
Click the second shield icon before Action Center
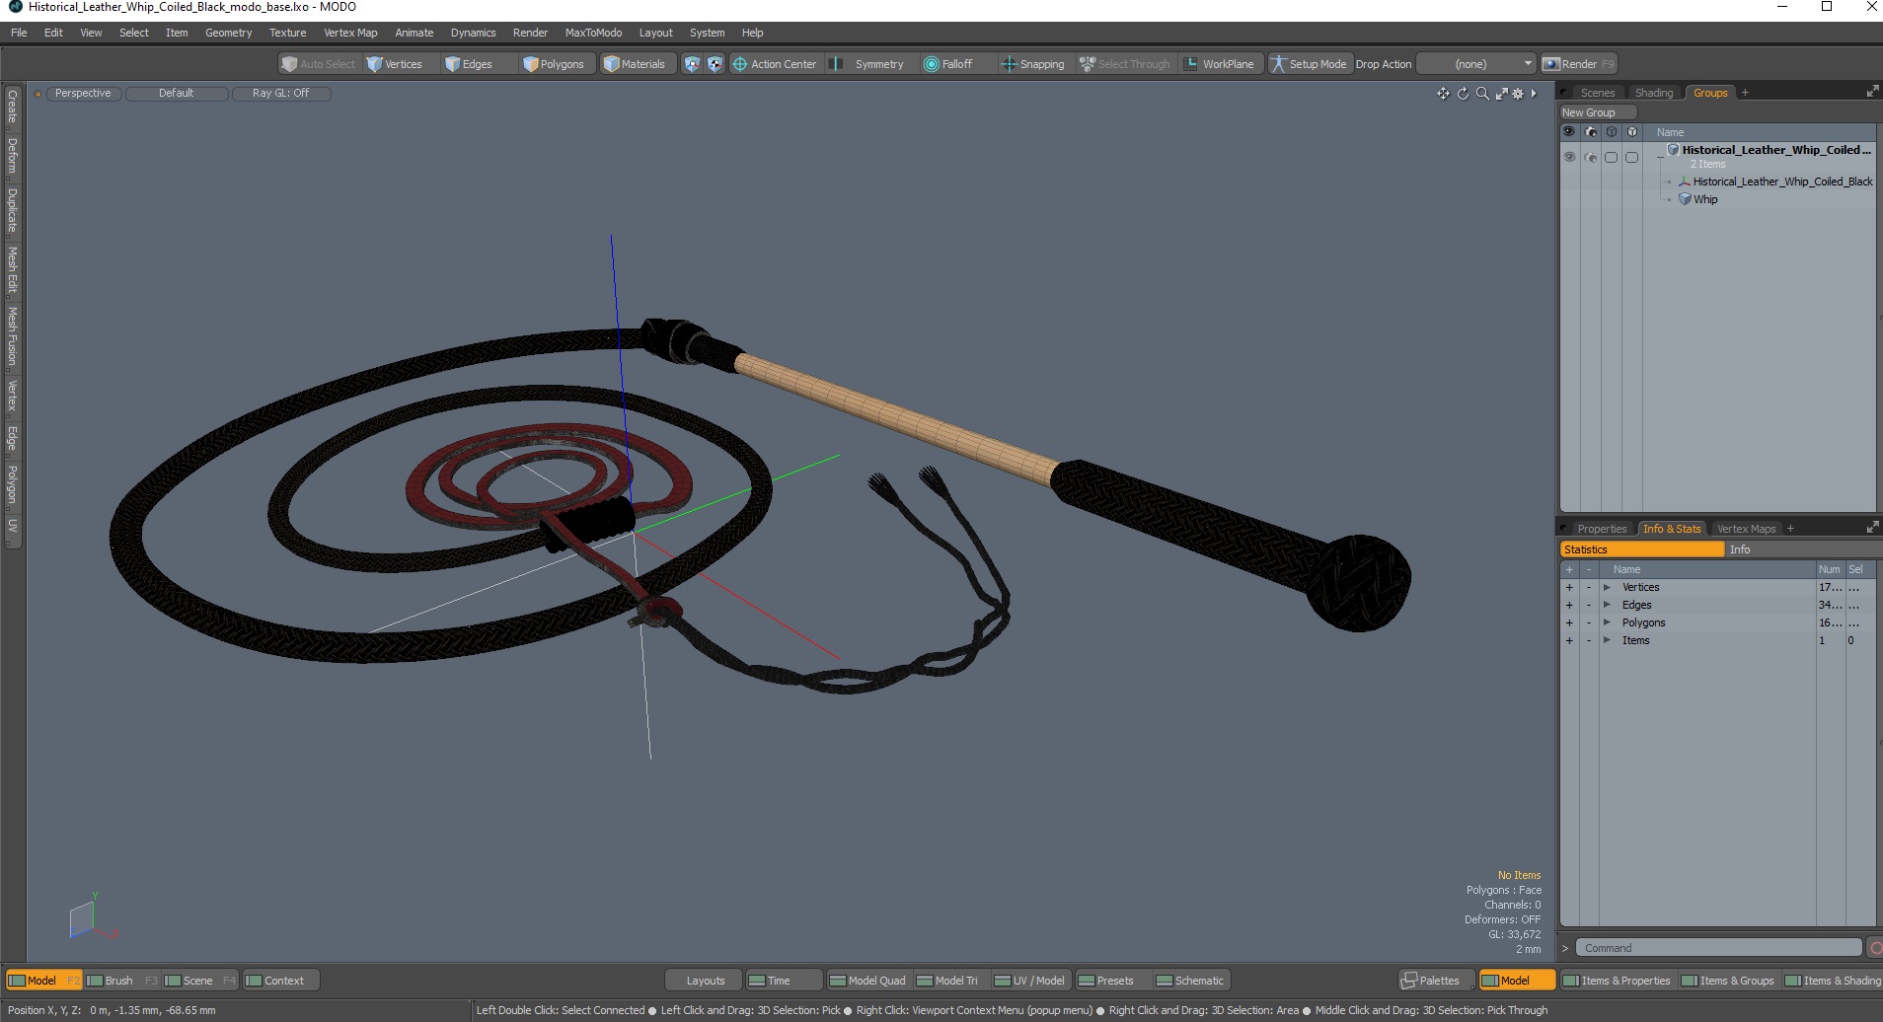715,64
